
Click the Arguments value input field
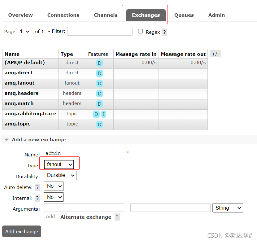[171, 208]
